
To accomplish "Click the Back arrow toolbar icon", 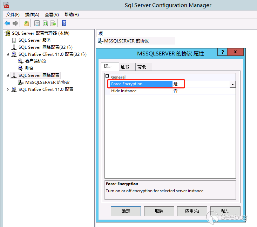I will [x=7, y=23].
